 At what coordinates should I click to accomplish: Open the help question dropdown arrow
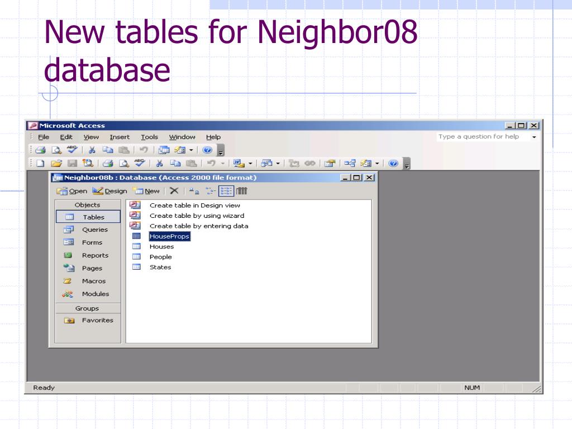click(534, 137)
